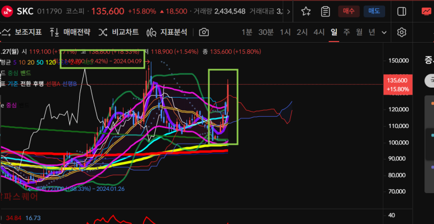Toggle the magenta 중심 envelope legend
The height and width of the screenshot is (224, 434).
12,105
